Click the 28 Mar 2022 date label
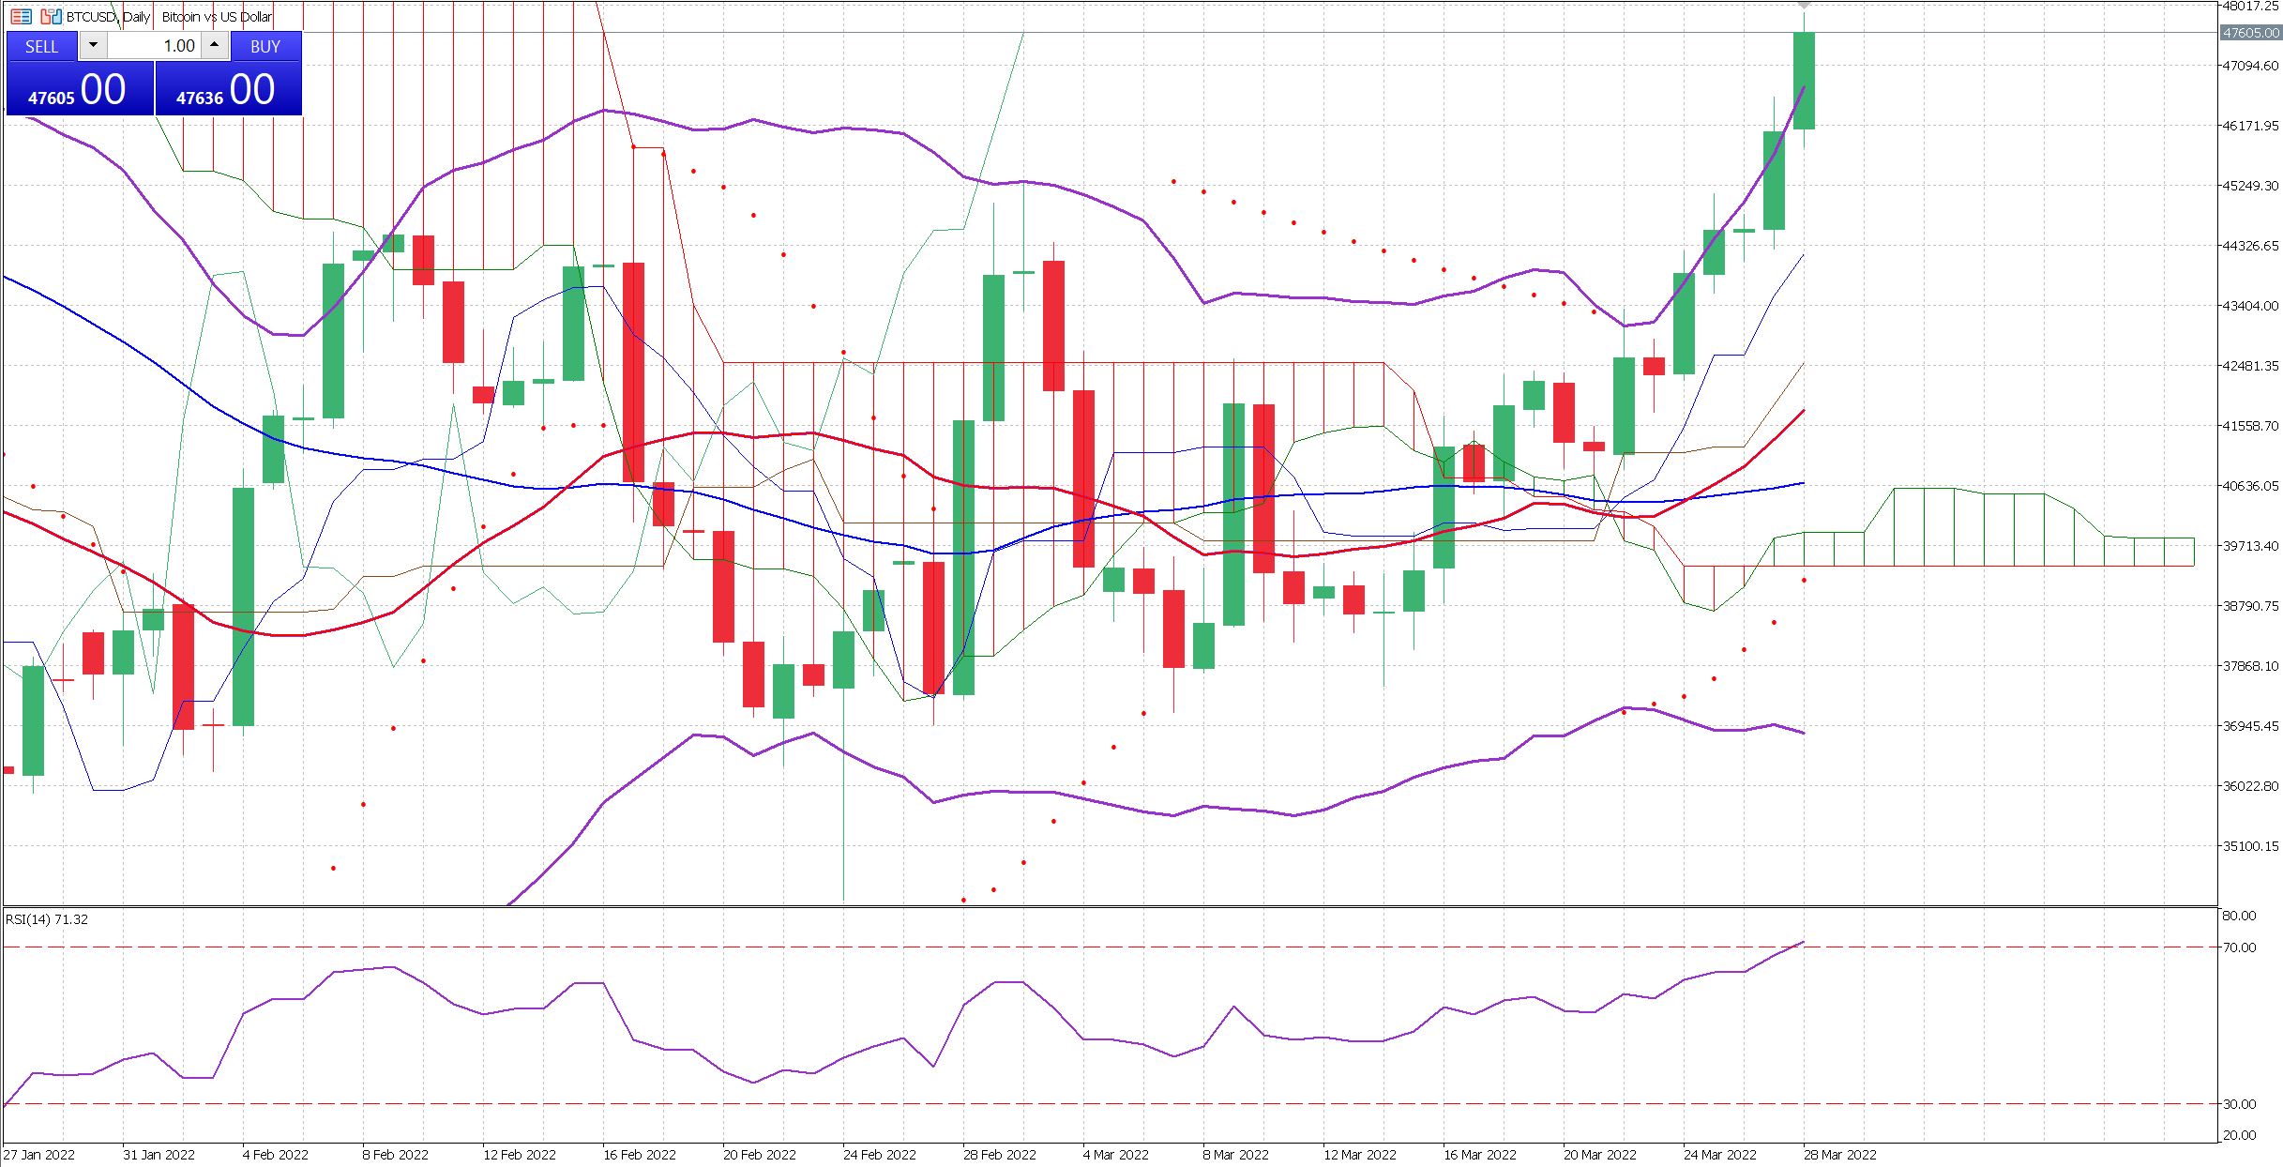This screenshot has width=2283, height=1167. [x=1839, y=1155]
